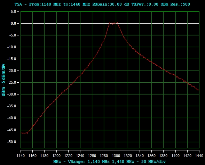Click the 0.0 dBm white reference line
Image resolution: width=205 pixels, height=165 pixels.
(110, 24)
